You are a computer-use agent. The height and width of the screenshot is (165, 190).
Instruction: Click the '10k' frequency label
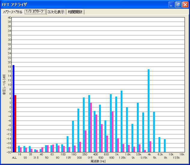(171, 154)
